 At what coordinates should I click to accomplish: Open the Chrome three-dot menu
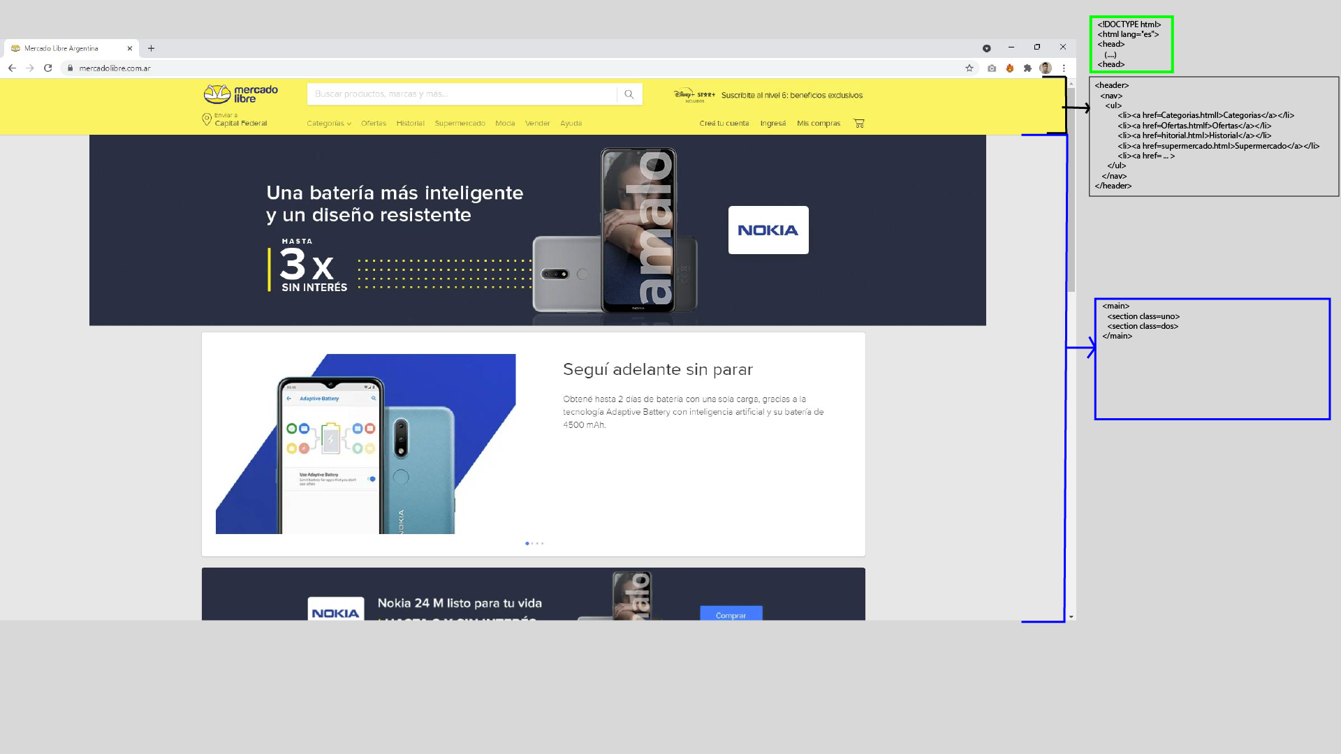(x=1064, y=68)
